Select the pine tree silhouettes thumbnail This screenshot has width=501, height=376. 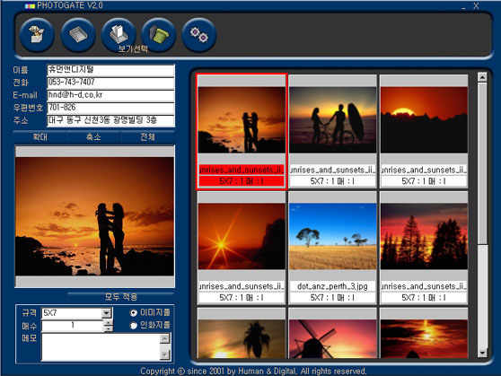click(x=424, y=236)
